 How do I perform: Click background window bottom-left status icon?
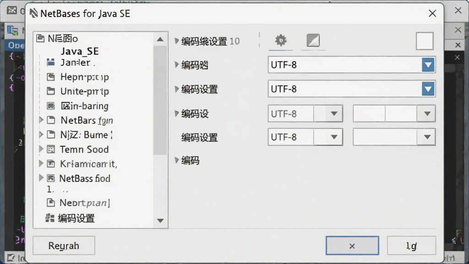(11, 258)
